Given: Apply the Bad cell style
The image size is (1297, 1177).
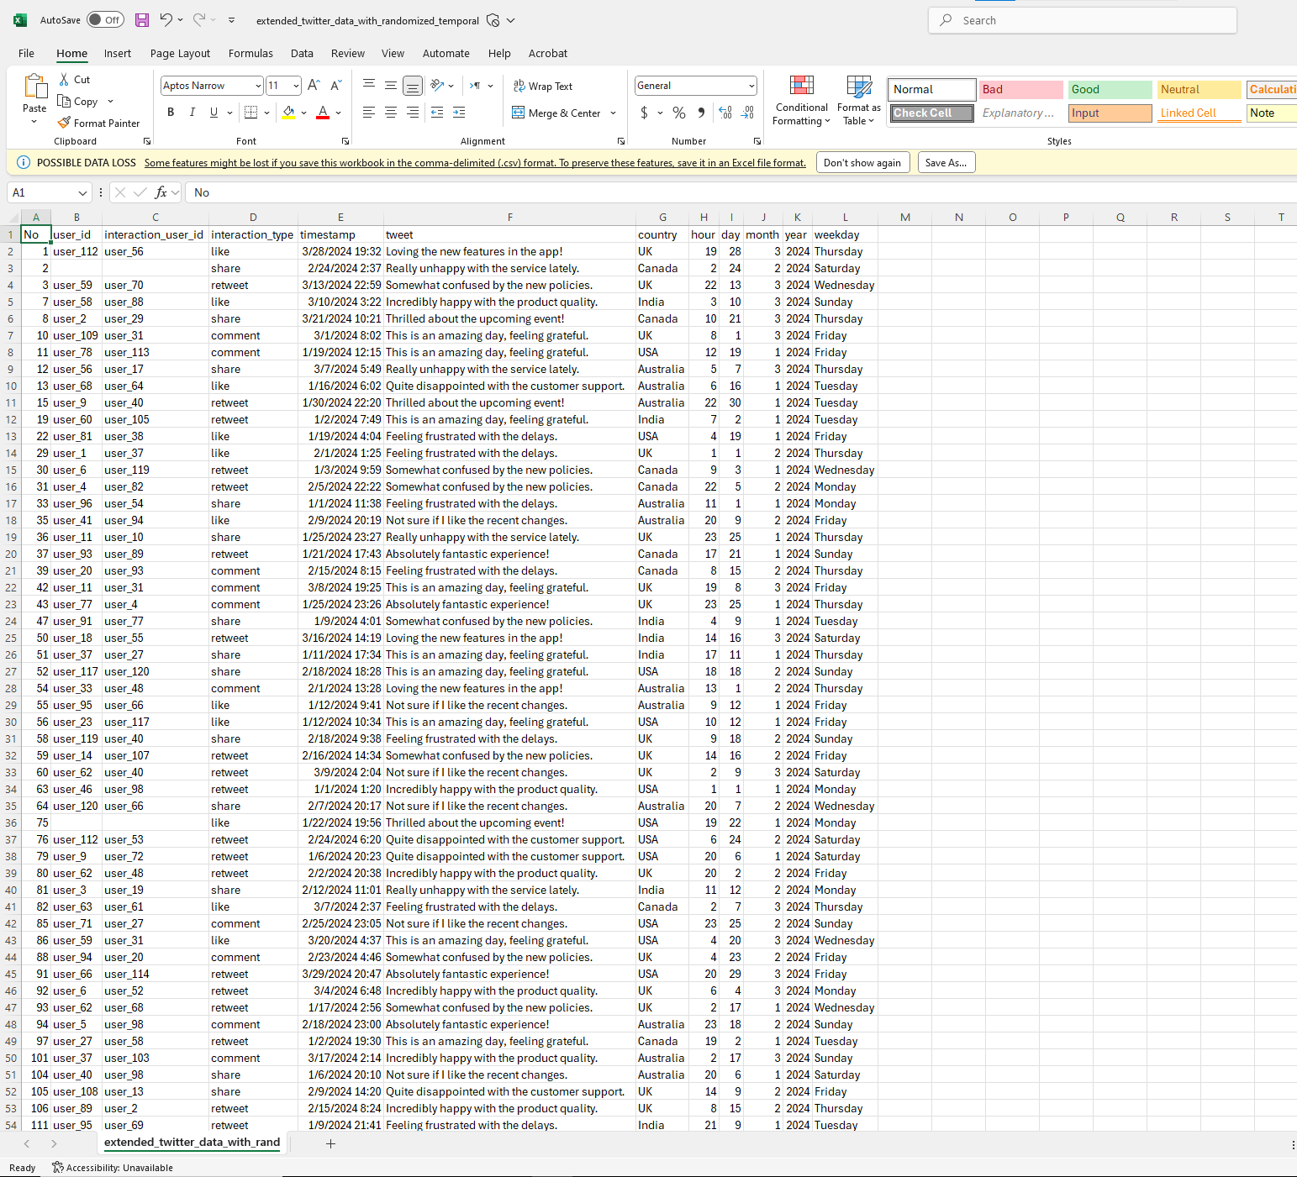Looking at the screenshot, I should 1021,90.
